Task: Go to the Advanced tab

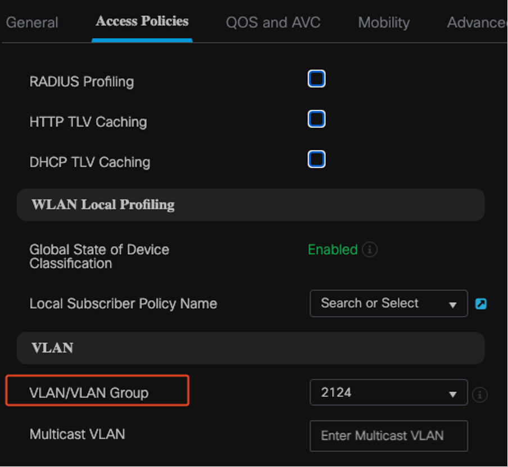Action: click(477, 22)
